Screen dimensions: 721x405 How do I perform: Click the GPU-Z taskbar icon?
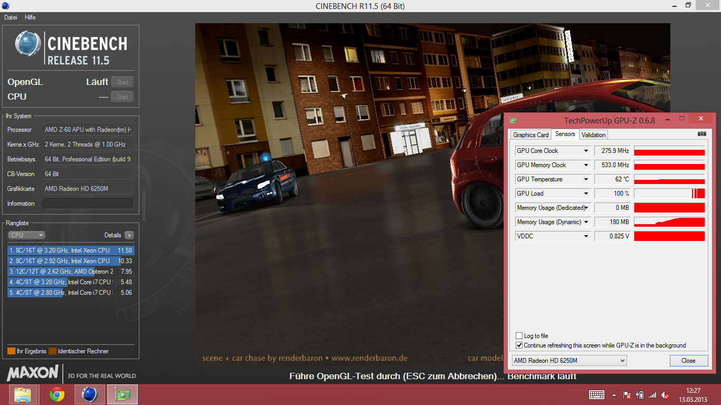coord(122,394)
